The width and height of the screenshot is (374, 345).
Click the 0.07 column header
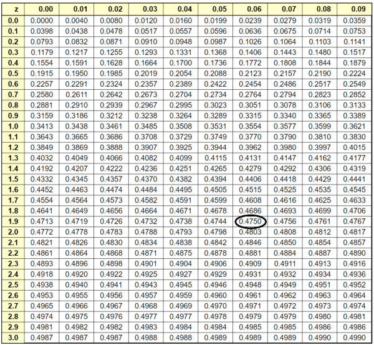click(285, 9)
